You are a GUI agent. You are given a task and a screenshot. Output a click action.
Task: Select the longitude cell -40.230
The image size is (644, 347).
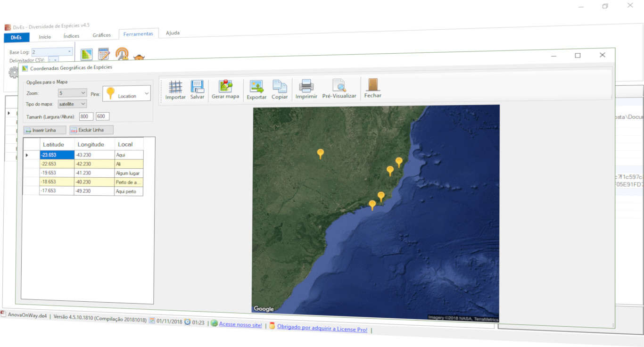click(94, 182)
